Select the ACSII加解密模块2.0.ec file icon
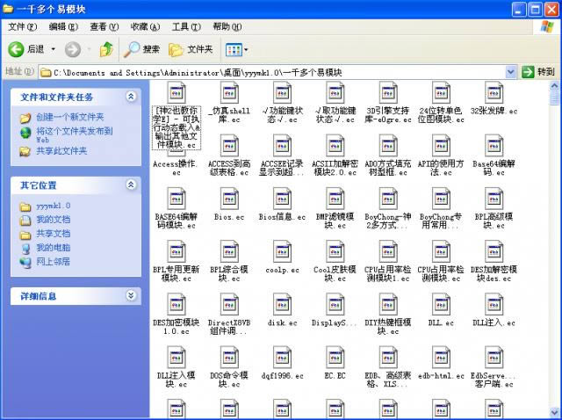The image size is (562, 420). coord(335,146)
